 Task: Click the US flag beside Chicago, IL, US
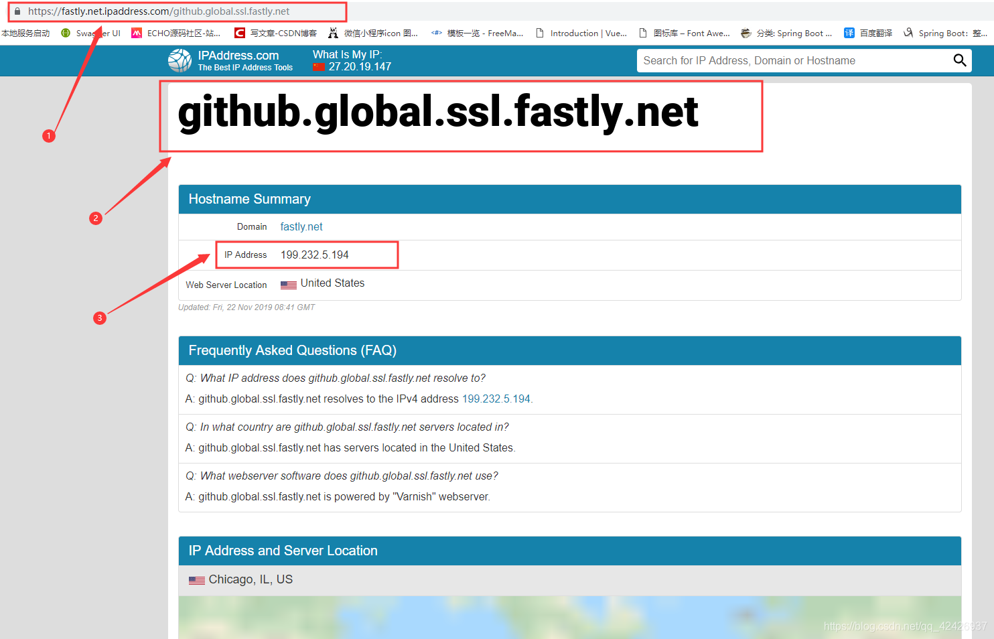(x=197, y=581)
